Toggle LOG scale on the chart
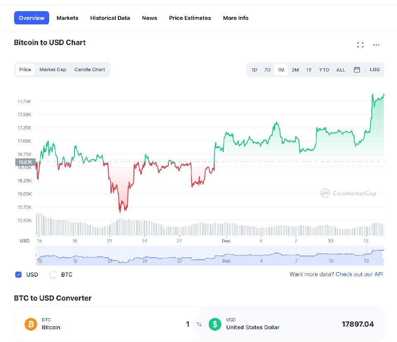Screen dimensions: 397x342 tap(375, 69)
